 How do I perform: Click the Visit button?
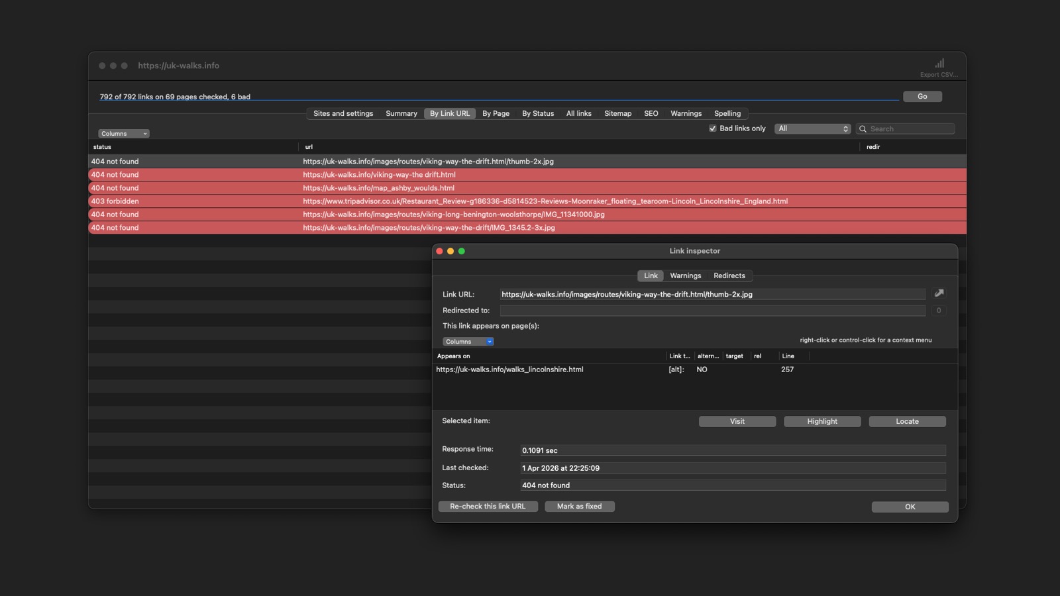click(x=737, y=421)
